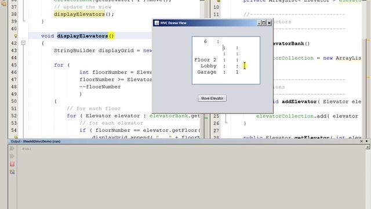Click the --floorNumber text on line 48
Image resolution: width=371 pixels, height=209 pixels.
pos(100,87)
